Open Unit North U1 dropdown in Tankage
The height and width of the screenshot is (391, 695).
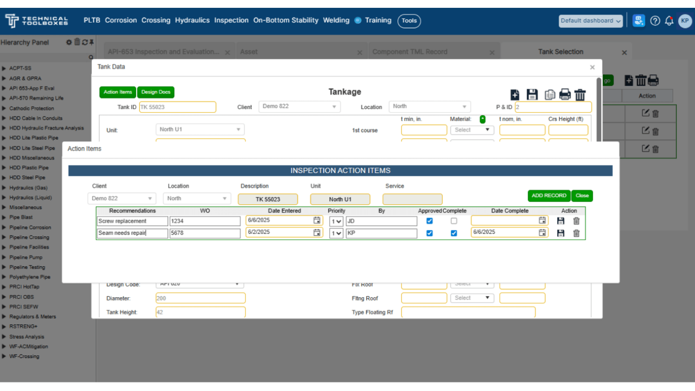[200, 129]
